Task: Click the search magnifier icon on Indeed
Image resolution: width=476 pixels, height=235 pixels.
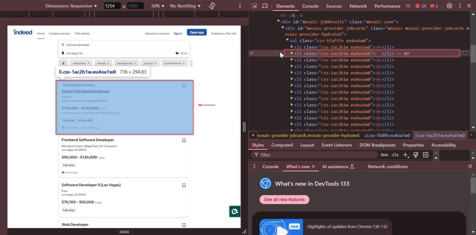Action: click(x=63, y=45)
